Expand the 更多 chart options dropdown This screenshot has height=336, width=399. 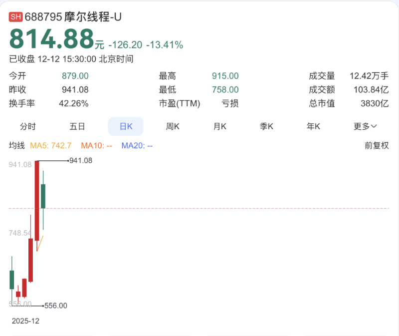pyautogui.click(x=366, y=126)
